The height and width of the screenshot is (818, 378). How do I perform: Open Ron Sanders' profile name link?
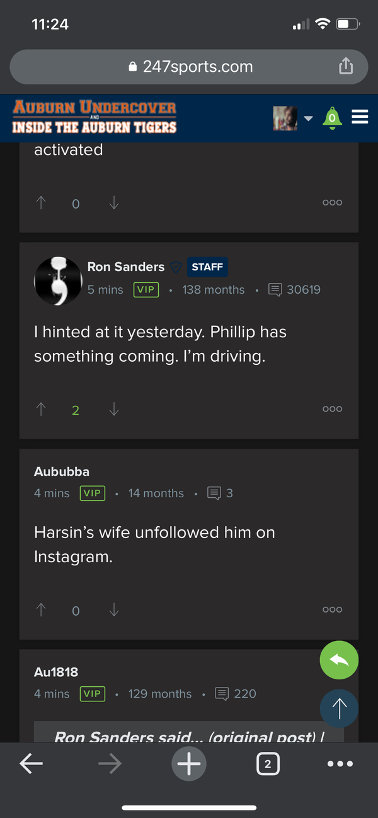[125, 267]
